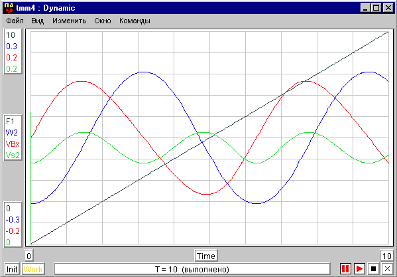Click the tmm4 application icon in title bar
The image size is (397, 277).
[x=9, y=8]
